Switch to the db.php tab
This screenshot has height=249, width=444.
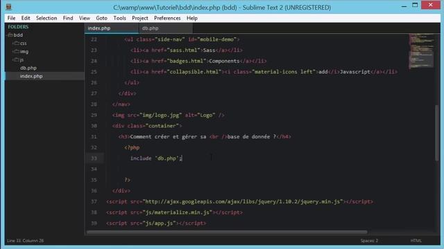click(x=166, y=28)
